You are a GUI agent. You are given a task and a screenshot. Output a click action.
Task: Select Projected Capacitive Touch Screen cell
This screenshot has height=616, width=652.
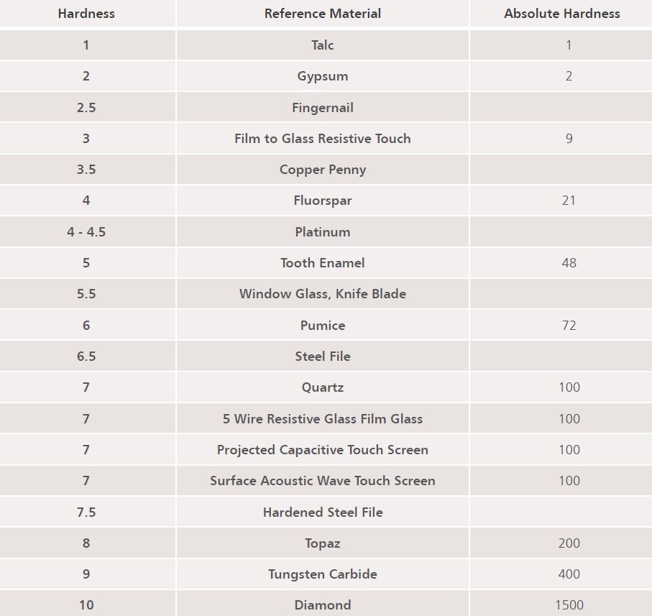323,450
